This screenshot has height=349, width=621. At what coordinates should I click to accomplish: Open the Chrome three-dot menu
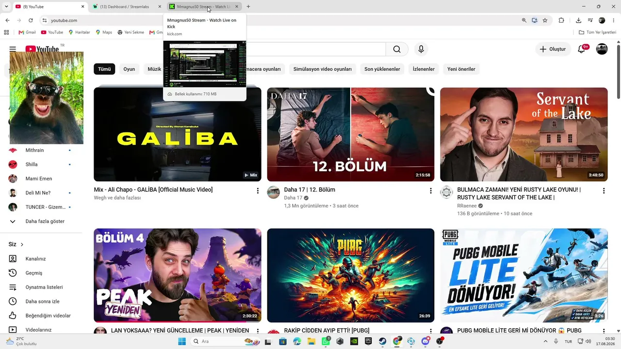(614, 20)
